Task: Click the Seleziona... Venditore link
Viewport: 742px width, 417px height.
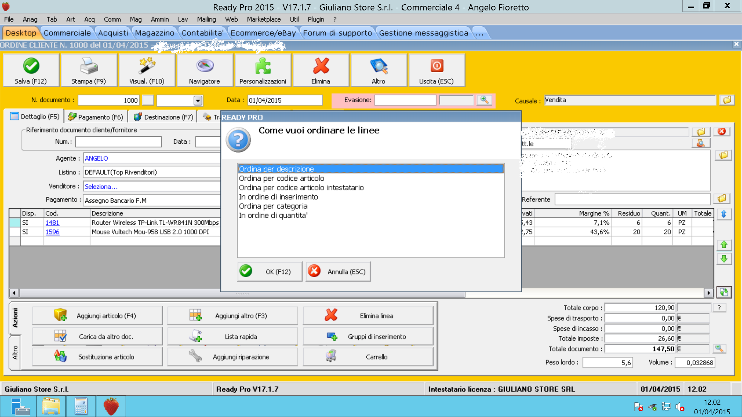Action: [101, 186]
